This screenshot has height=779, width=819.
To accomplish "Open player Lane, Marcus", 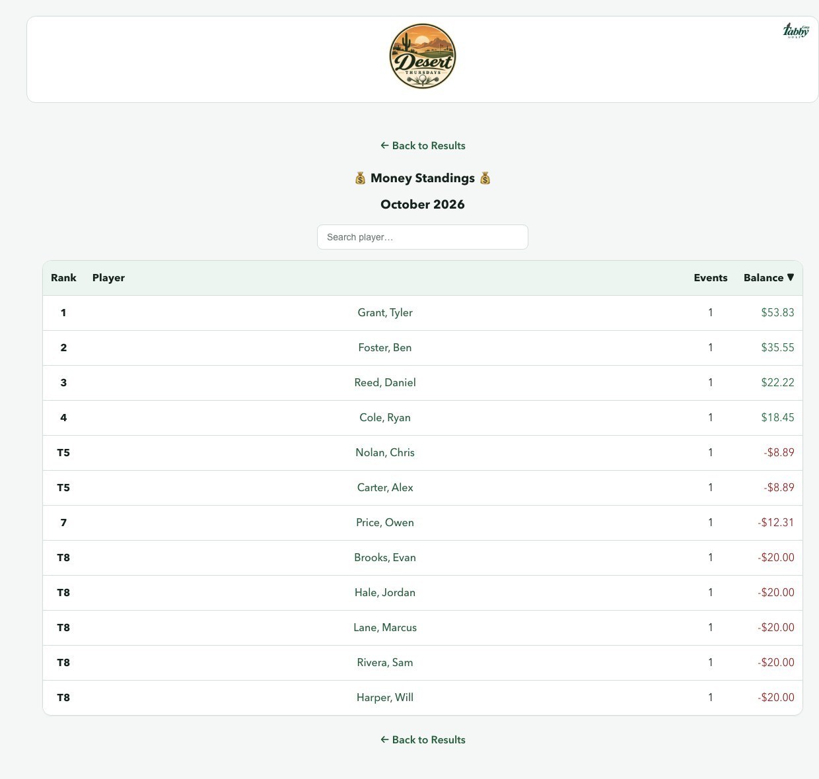I will coord(385,628).
